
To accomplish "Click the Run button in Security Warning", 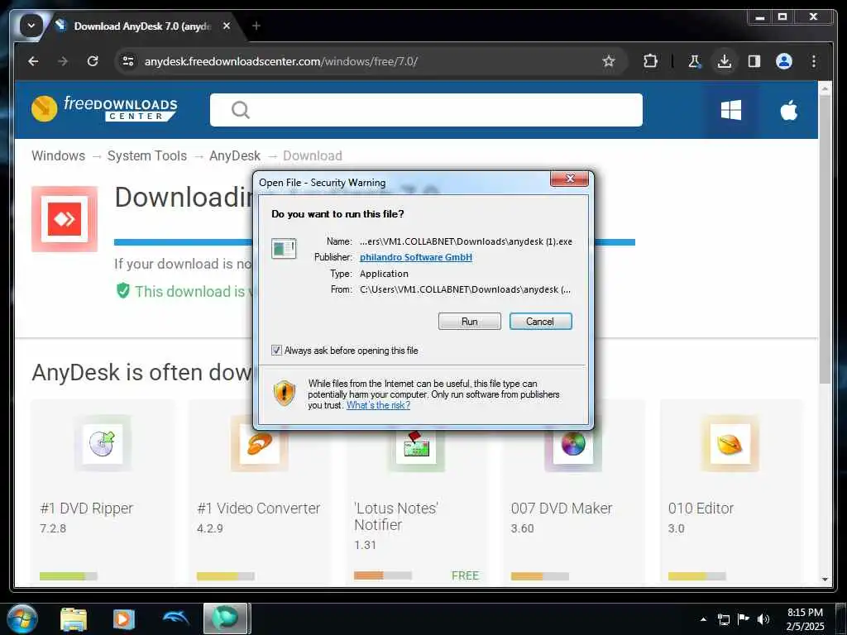I will [x=470, y=322].
